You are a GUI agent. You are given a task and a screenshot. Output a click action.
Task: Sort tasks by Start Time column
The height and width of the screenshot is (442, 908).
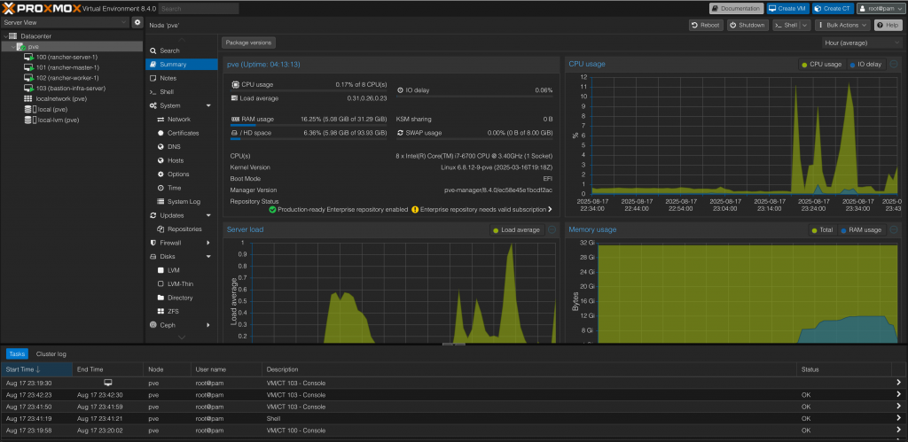click(x=36, y=369)
